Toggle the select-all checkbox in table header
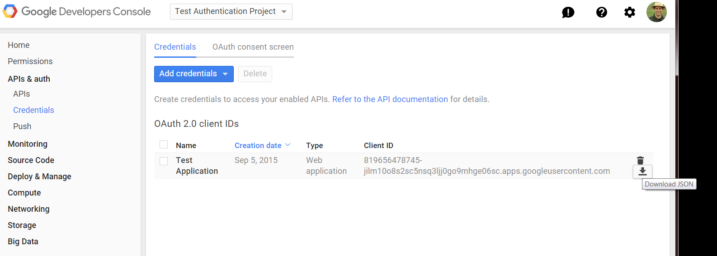717x256 pixels. [x=164, y=144]
